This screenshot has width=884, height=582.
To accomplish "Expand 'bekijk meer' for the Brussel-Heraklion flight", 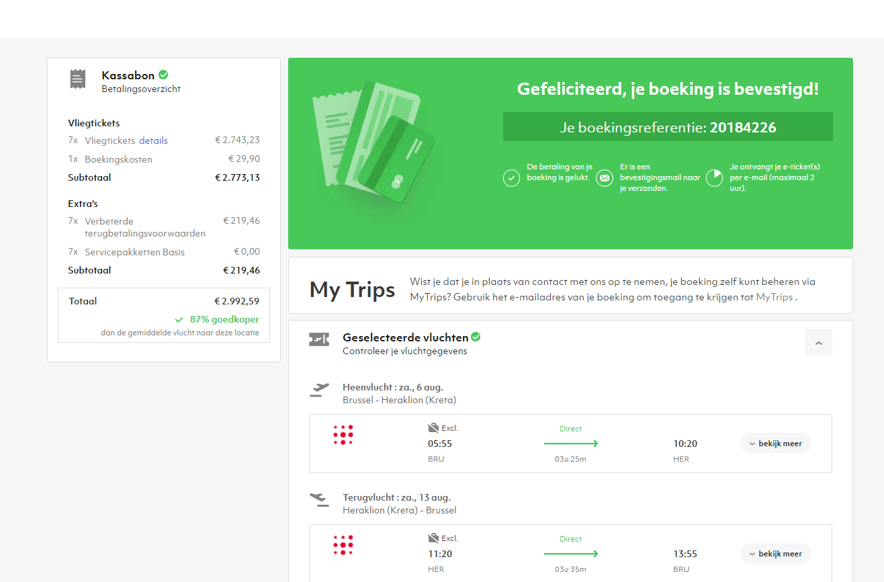I will [x=775, y=444].
